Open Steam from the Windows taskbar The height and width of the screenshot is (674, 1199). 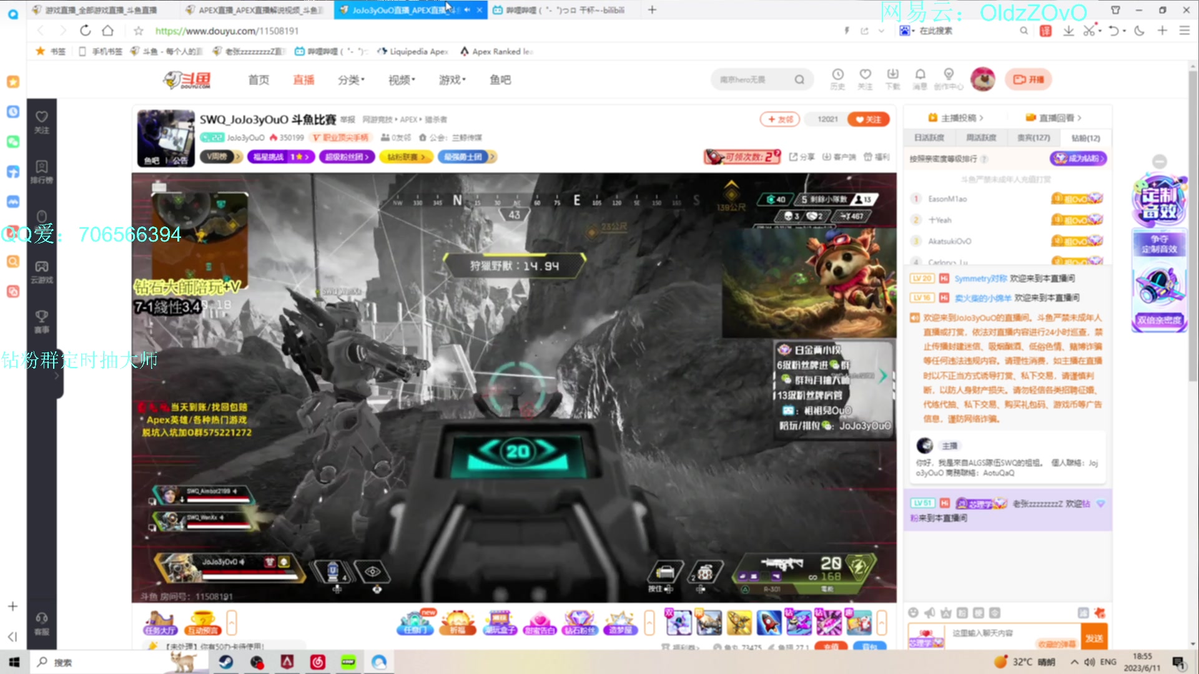[x=226, y=662]
